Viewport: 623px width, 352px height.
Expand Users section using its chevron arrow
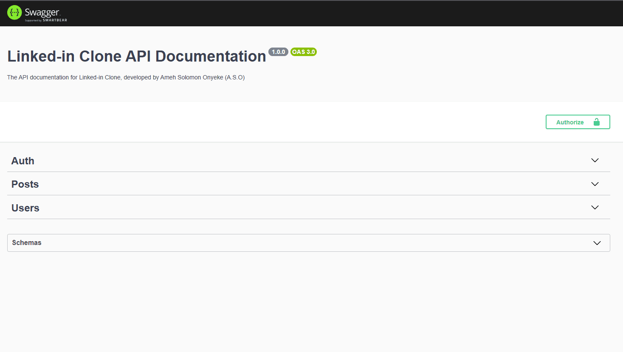click(595, 208)
